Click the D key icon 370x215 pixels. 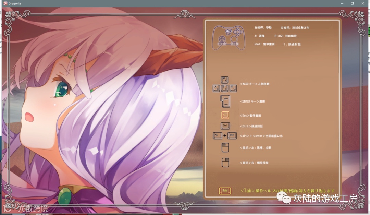(233, 88)
